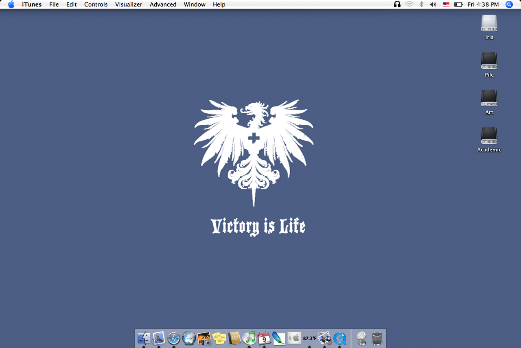This screenshot has width=521, height=348.
Task: Click the Fri 4:38 PM clock
Action: pyautogui.click(x=483, y=4)
